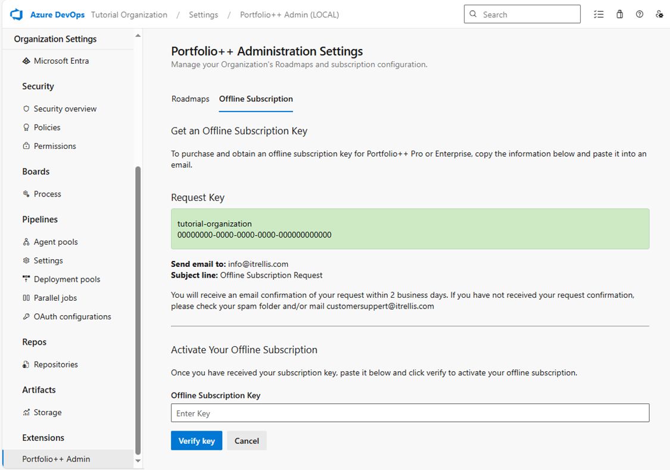Click the Help question mark icon

point(640,14)
